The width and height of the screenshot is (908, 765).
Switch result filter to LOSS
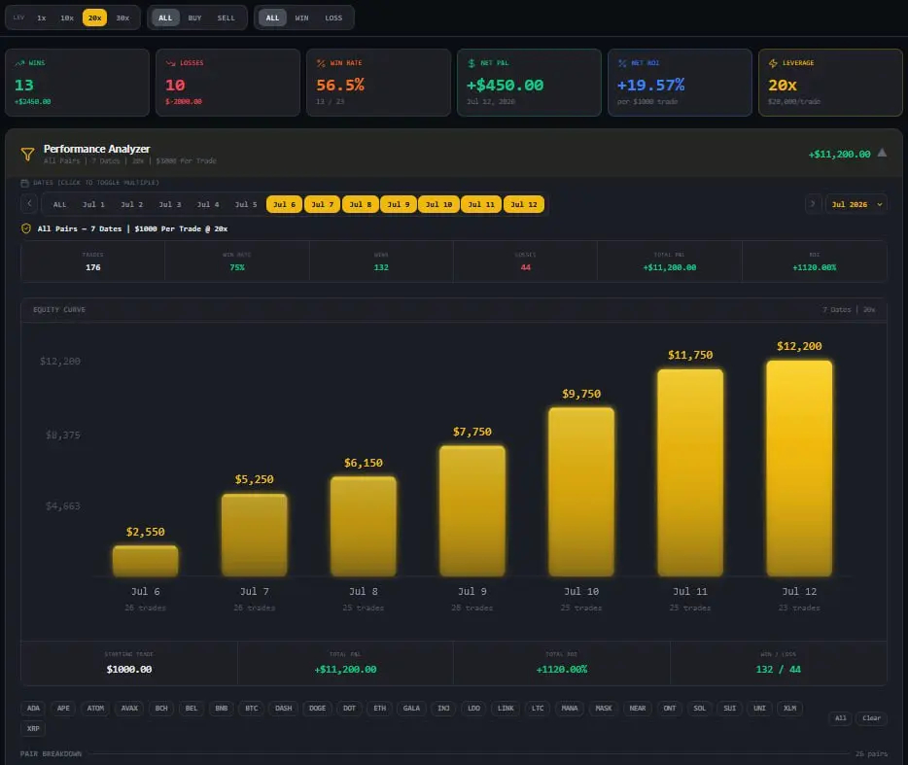pos(333,17)
